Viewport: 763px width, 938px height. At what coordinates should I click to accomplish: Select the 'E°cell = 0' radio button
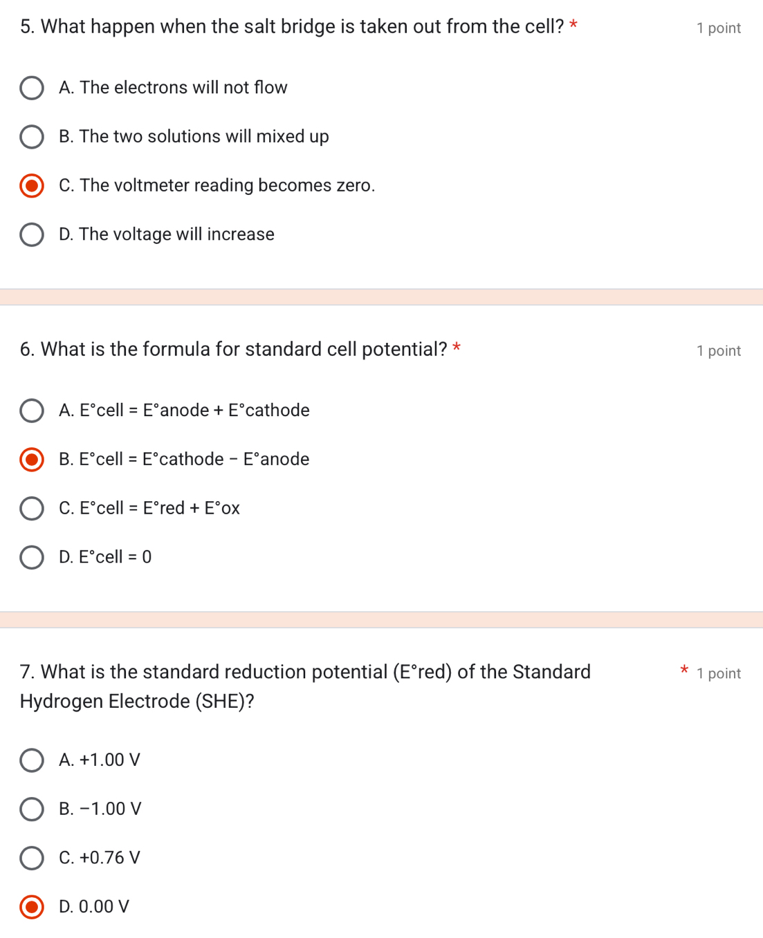click(x=32, y=557)
